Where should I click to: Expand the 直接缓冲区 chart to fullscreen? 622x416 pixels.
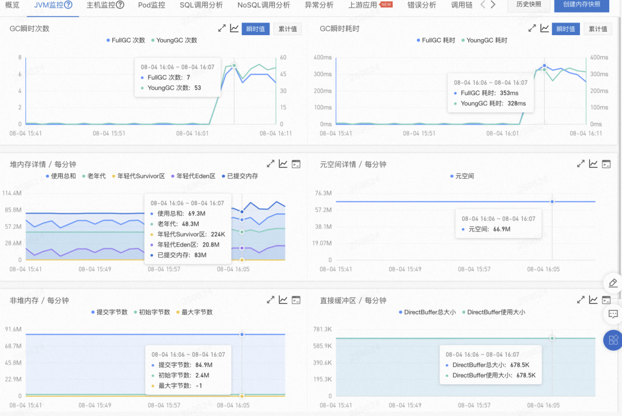click(581, 300)
